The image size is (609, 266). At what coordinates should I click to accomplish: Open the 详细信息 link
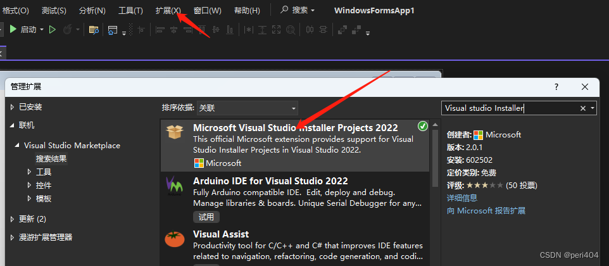(462, 198)
